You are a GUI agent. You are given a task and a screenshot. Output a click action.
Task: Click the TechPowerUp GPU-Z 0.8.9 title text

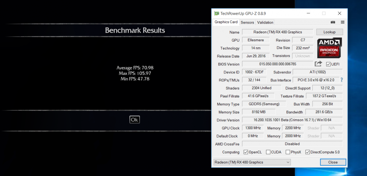(243, 13)
